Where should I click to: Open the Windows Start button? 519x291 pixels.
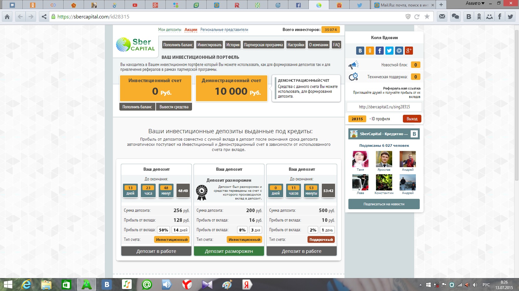pyautogui.click(x=7, y=285)
